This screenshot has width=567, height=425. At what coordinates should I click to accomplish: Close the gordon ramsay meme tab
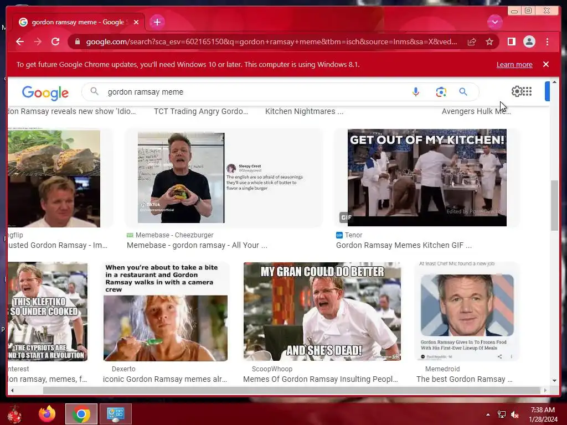click(x=136, y=22)
